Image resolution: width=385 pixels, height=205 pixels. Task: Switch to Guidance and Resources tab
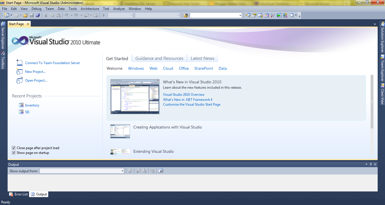pos(159,58)
